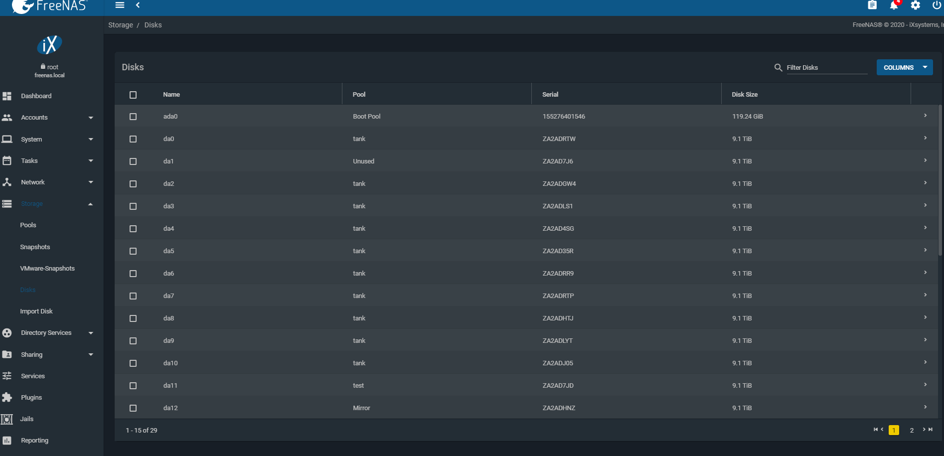Image resolution: width=944 pixels, height=456 pixels.
Task: Click the power icon in top bar
Action: [x=937, y=5]
